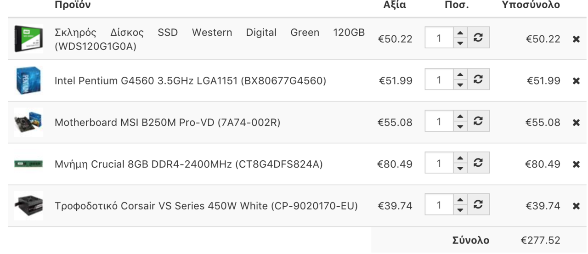Screen dimensions: 588x254
Task: Refresh quantity for the WD Green SSD
Action: (478, 38)
